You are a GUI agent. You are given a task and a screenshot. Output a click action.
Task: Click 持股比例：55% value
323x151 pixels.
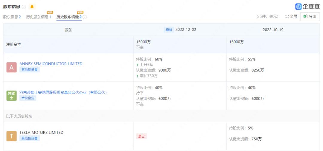243,59
